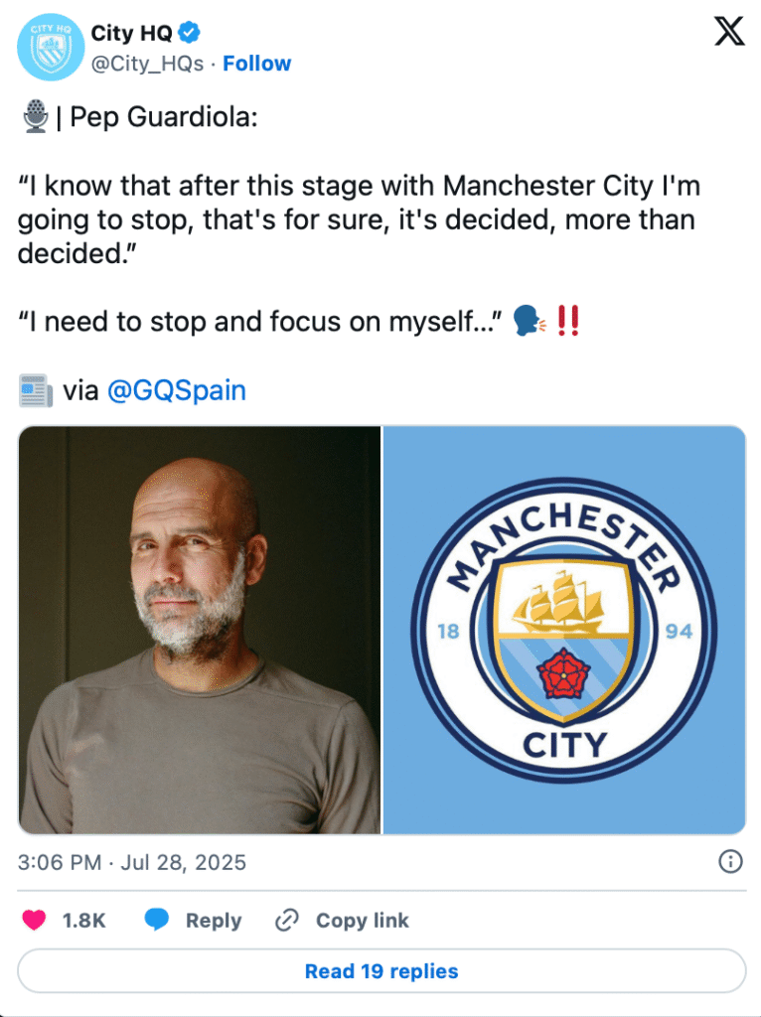Click the speaking head emoji
The height and width of the screenshot is (1017, 761).
[530, 321]
